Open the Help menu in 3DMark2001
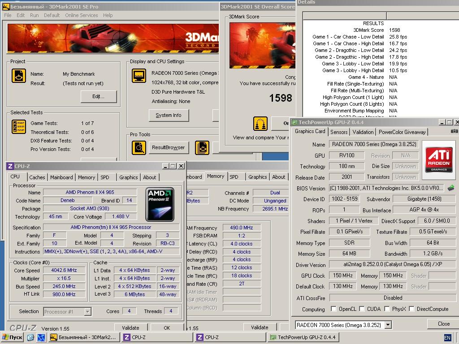 pyautogui.click(x=108, y=15)
